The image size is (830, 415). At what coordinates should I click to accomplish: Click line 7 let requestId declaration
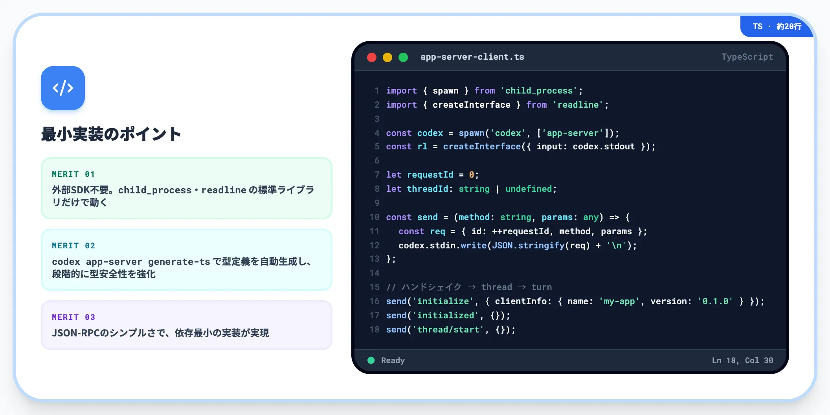coord(432,175)
